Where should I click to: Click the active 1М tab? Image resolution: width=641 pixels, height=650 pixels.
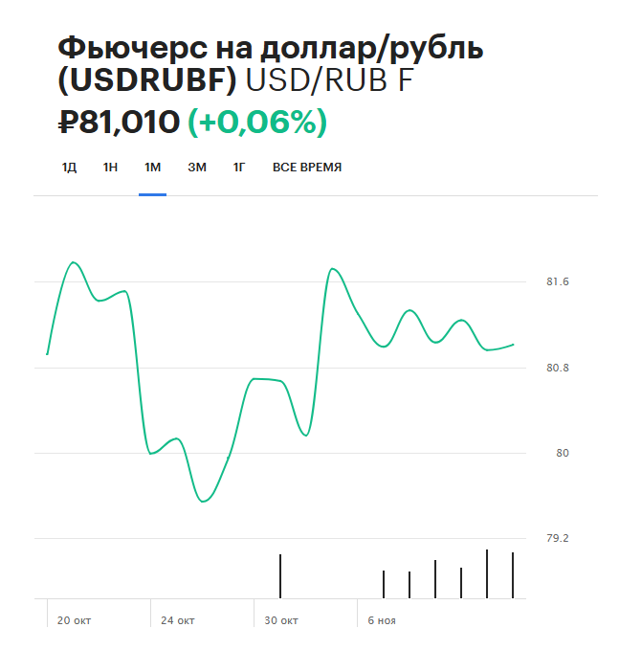point(152,168)
